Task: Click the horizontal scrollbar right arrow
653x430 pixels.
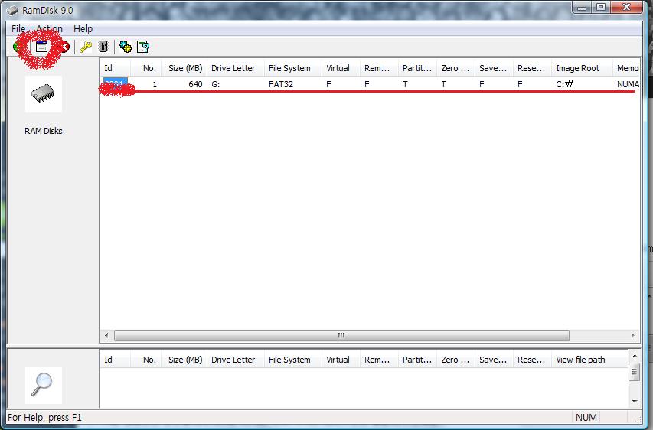Action: coord(632,335)
